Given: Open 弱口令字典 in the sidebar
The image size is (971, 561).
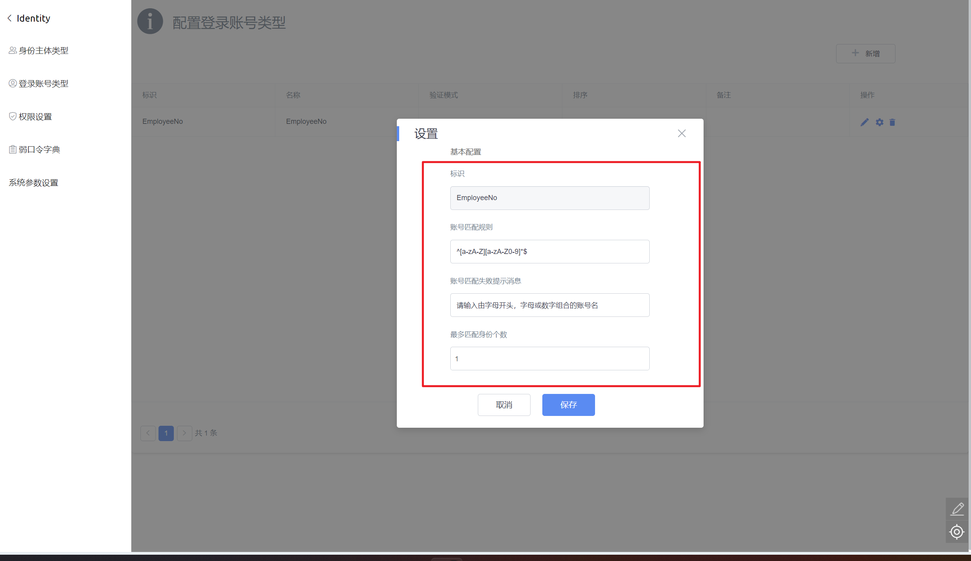Looking at the screenshot, I should (x=39, y=150).
